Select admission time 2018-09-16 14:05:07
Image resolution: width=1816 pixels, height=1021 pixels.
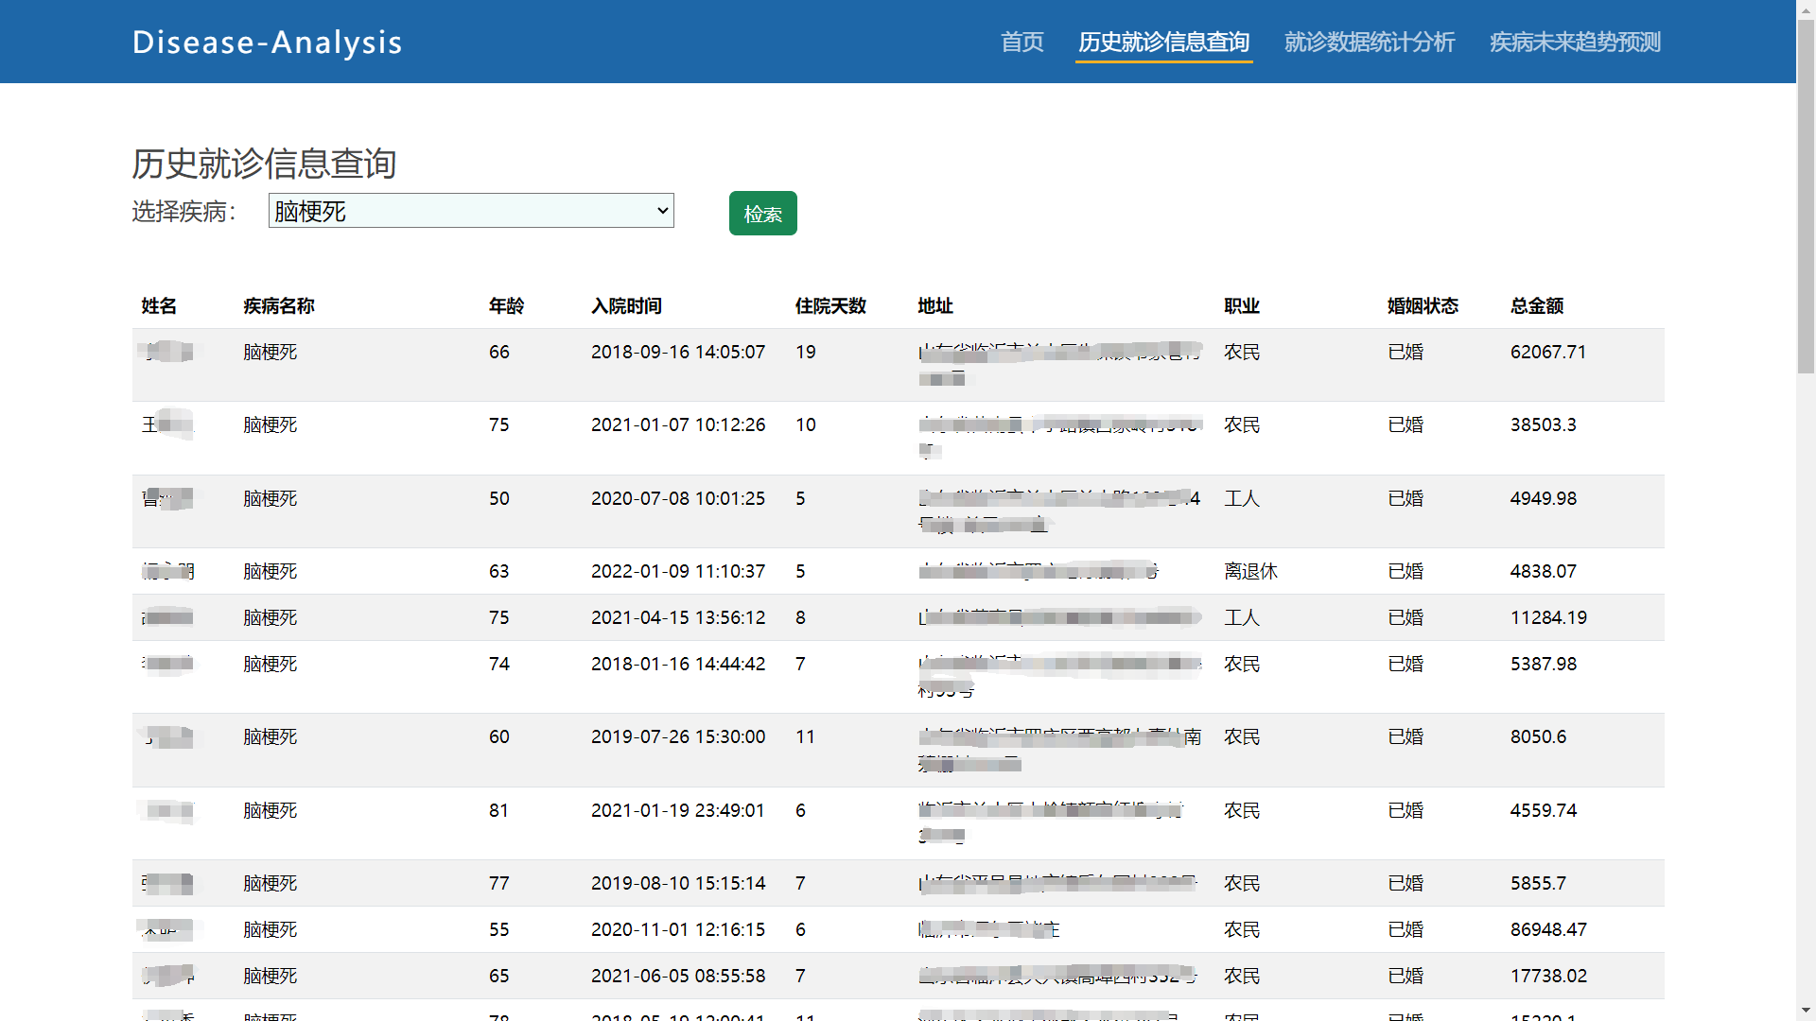click(678, 353)
